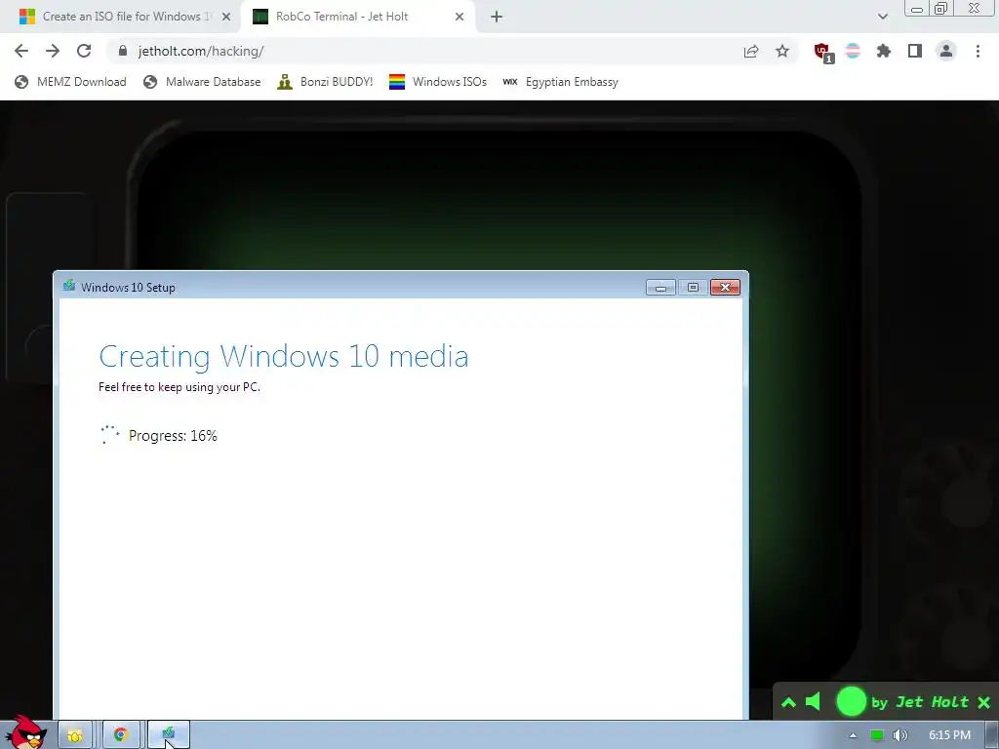Open the 6:15 PM taskbar clock

point(949,735)
